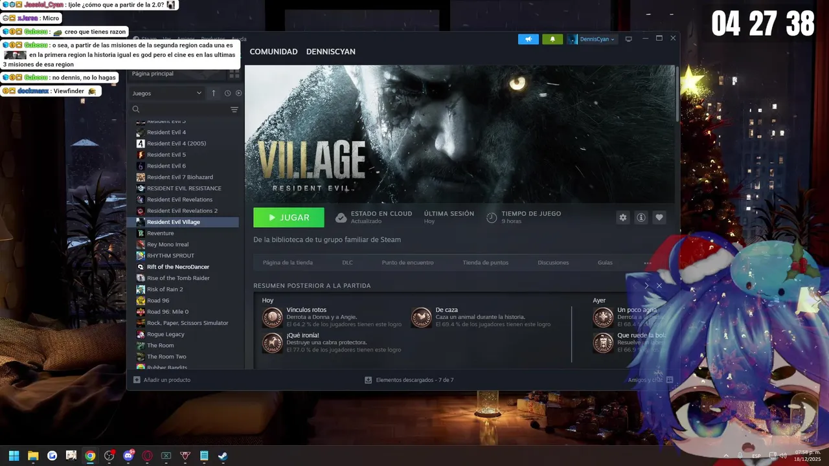
Task: Select RESIDENT EVIL RESISTANCE in list
Action: tap(184, 188)
